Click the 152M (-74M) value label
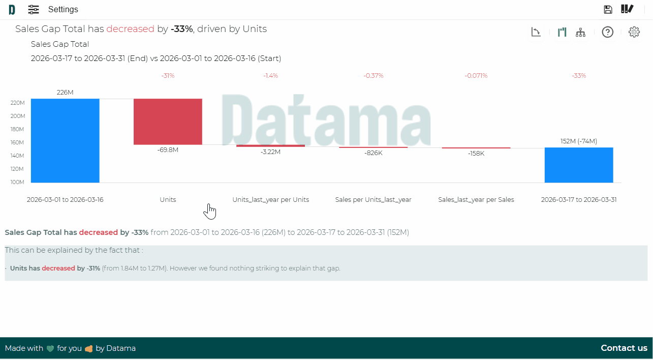This screenshot has width=653, height=360. coord(579,141)
